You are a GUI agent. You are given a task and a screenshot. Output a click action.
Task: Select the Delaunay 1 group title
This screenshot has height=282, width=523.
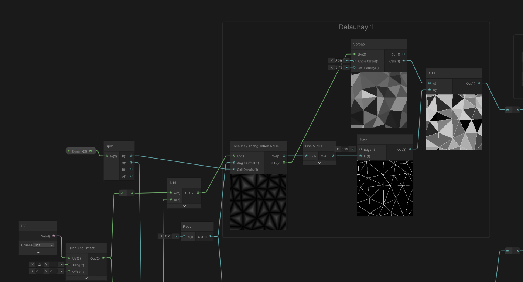pos(356,27)
